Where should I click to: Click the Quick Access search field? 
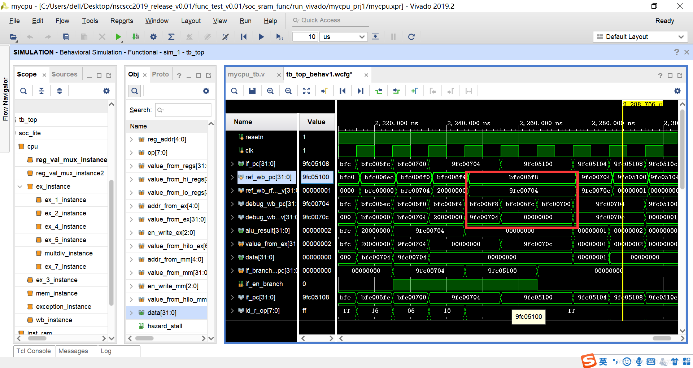[x=331, y=20]
